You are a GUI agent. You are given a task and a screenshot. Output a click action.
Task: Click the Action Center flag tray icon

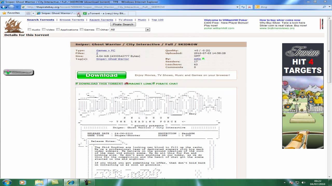point(291,183)
